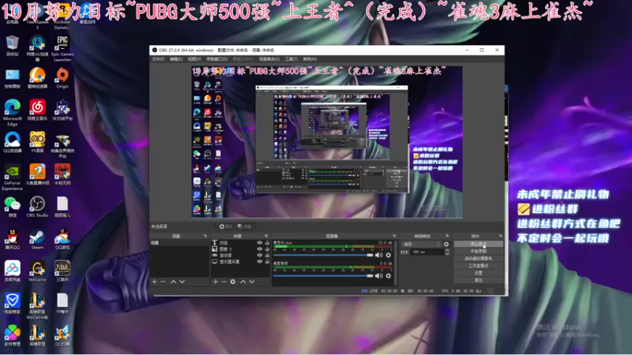
Task: Pop out the Scenes dock panel
Action: [205, 236]
